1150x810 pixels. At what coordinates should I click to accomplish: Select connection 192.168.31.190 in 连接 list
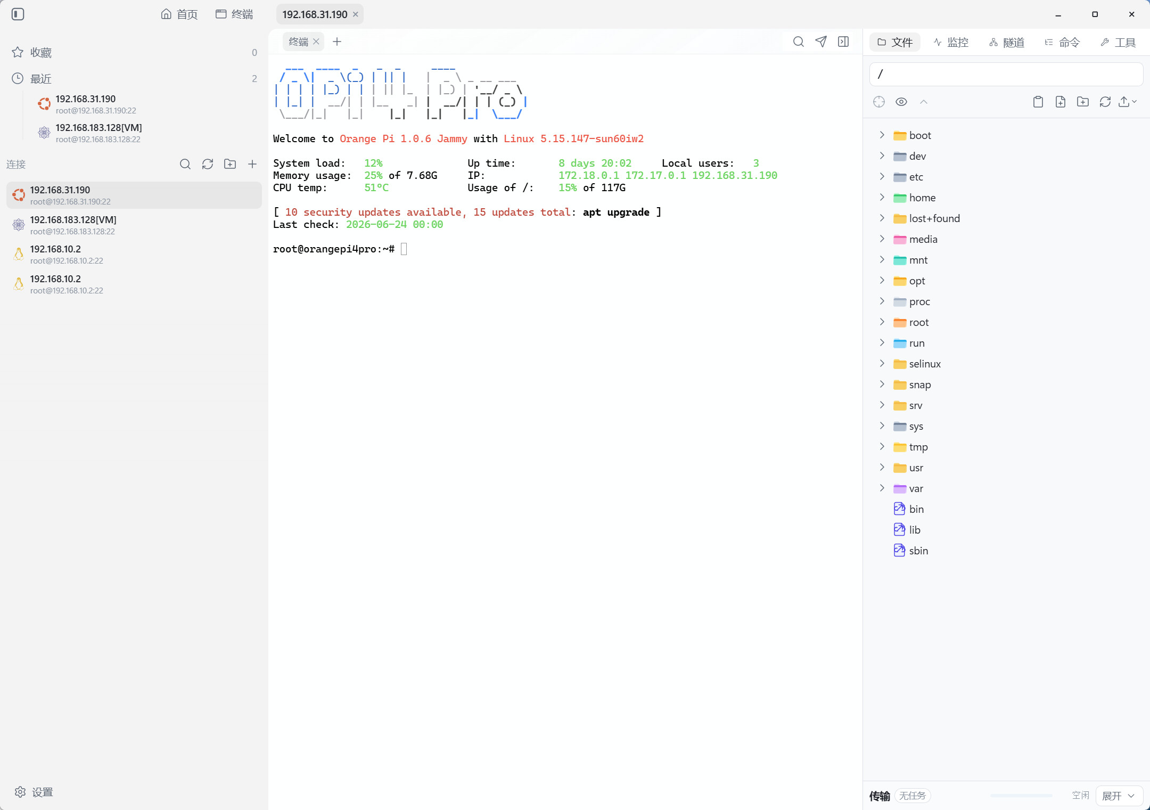[134, 195]
